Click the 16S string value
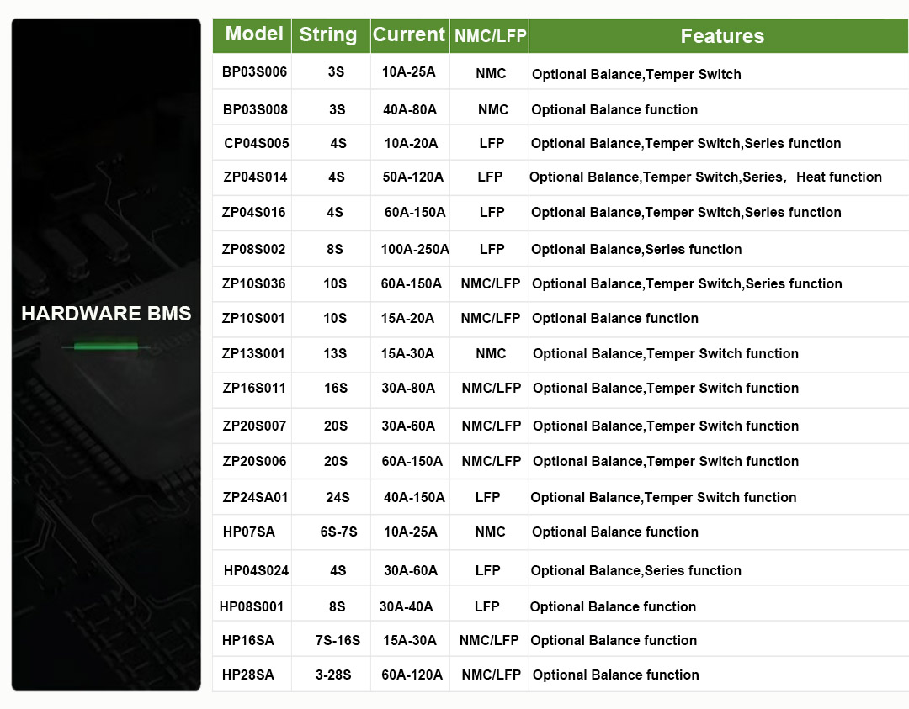909x709 pixels. 336,388
